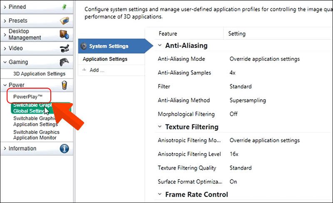Screen dimensions: 333x203
Task: Click the Power battery icon
Action: coord(65,85)
